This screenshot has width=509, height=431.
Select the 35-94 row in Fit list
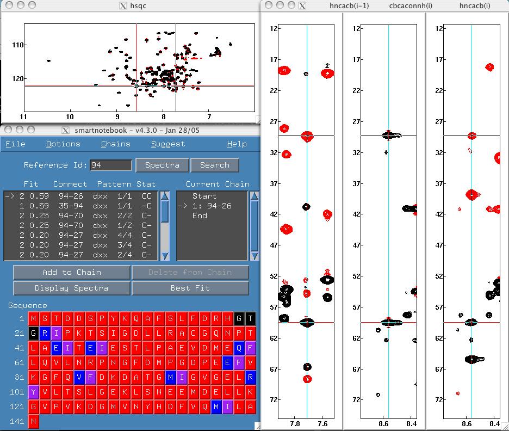[80, 206]
